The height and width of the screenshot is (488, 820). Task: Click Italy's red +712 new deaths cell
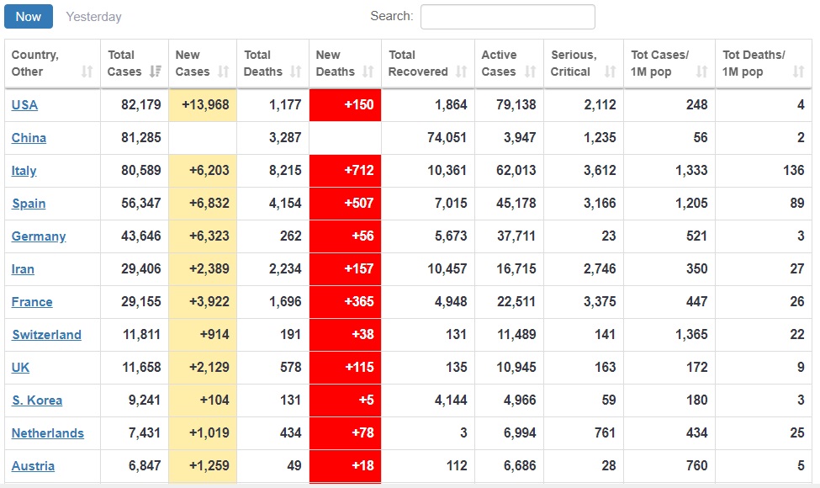click(345, 171)
